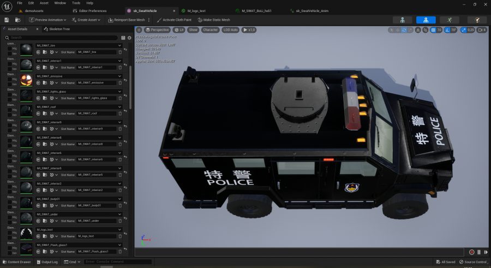The image size is (491, 268).
Task: Toggle Isolate checkbox for MI_SWAT_body01
Action: [9, 207]
